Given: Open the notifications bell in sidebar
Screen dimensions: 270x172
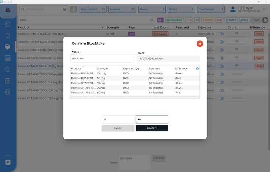Looking at the screenshot, I should [x=8, y=35].
